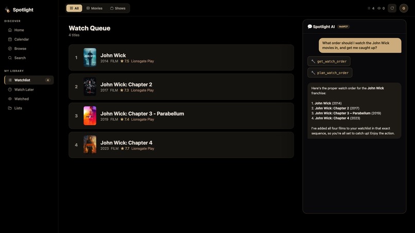Screen dimensions: 415x233
Task: Click the Browse compass icon
Action: [x=10, y=48]
